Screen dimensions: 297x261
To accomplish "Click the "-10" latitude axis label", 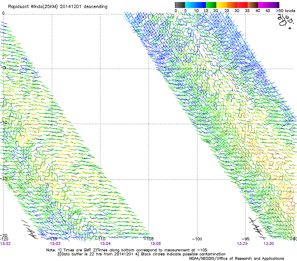I will [x=4, y=122].
